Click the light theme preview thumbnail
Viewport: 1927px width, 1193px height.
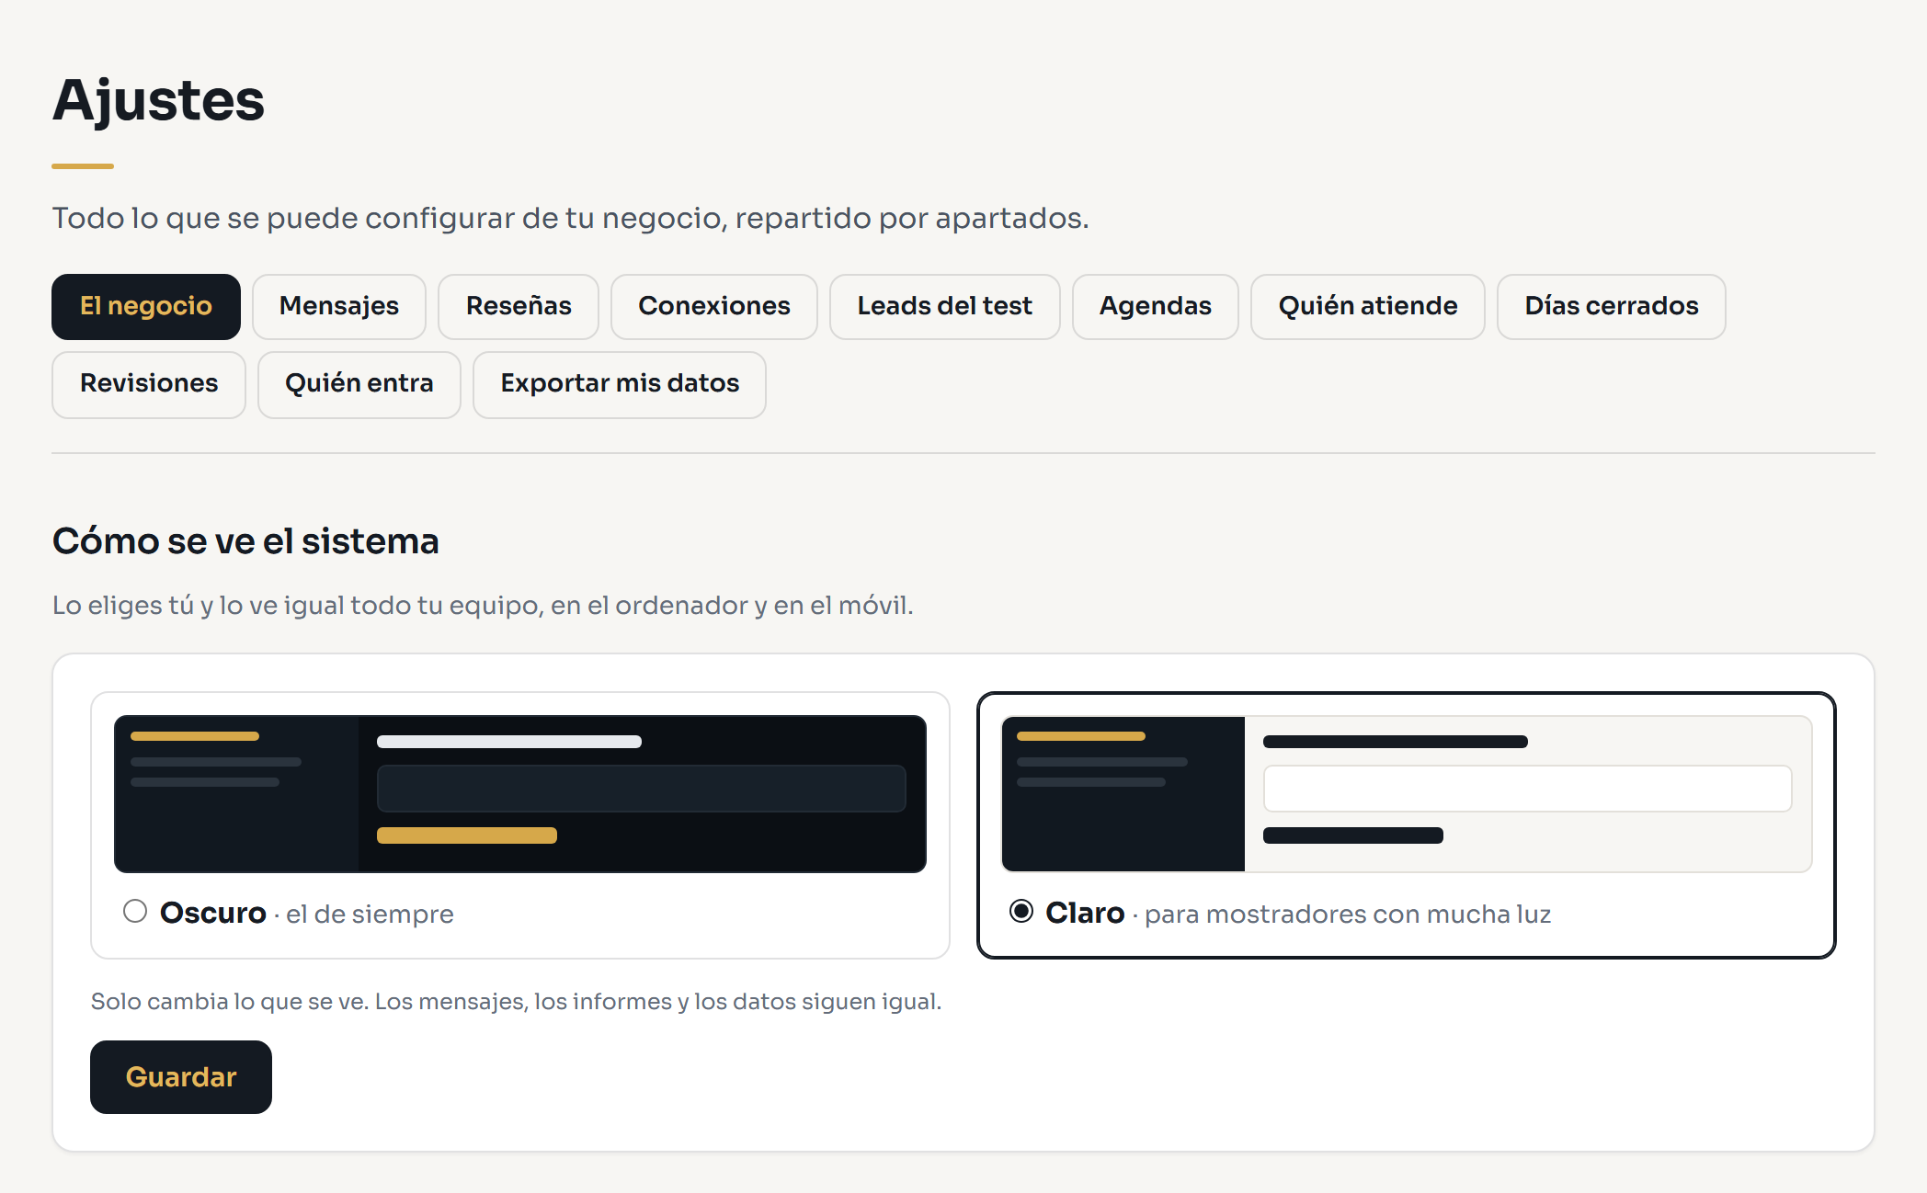(x=1407, y=794)
